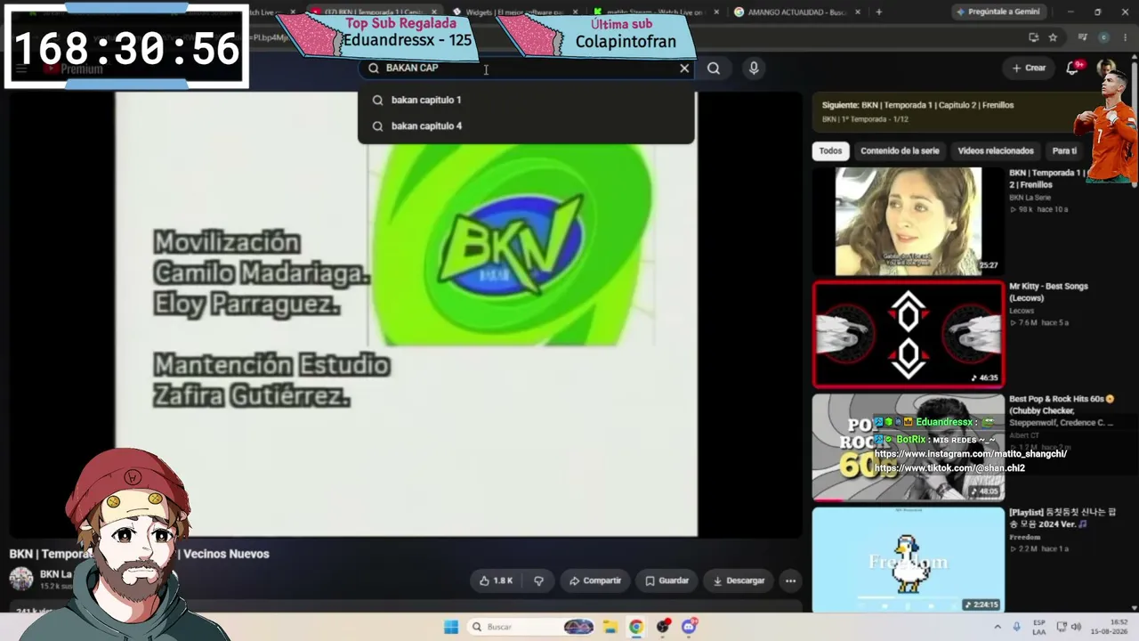Open Freedom playlist duck thumbnail
This screenshot has width=1139, height=641.
909,560
